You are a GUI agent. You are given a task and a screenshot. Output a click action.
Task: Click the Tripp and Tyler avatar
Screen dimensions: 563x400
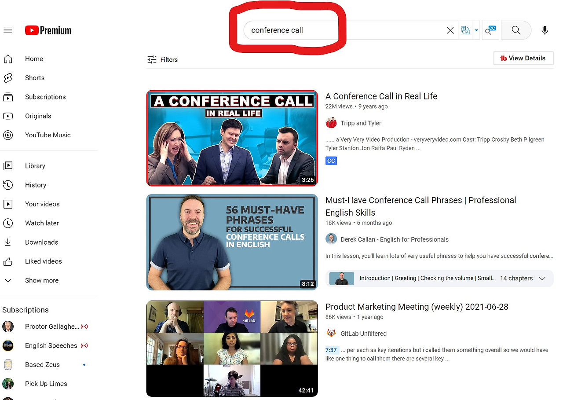(331, 123)
